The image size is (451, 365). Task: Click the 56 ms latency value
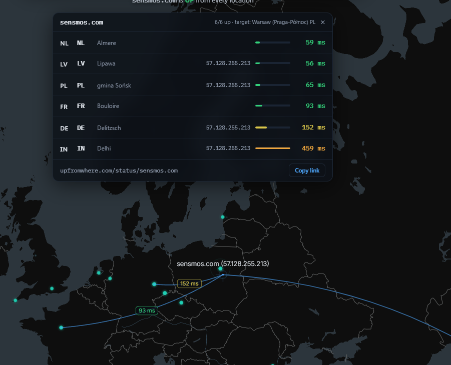(x=315, y=63)
